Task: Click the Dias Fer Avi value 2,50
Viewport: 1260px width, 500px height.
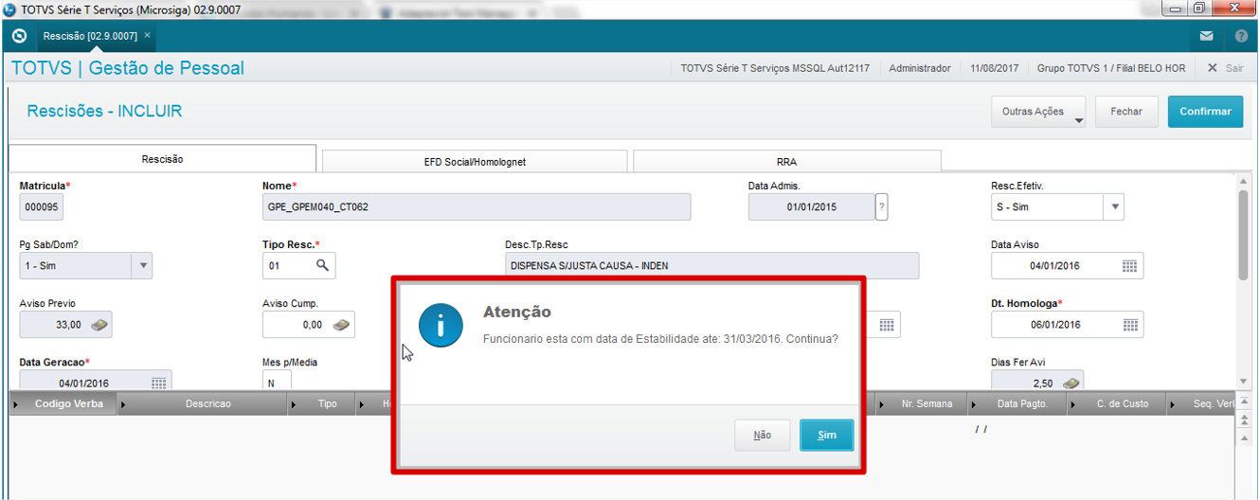Action: pyautogui.click(x=1042, y=384)
